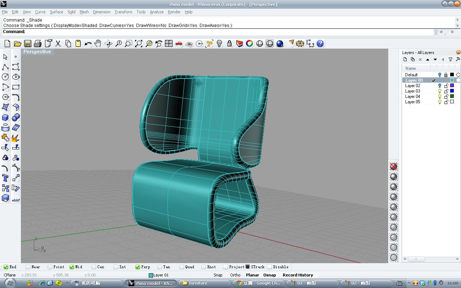The width and height of the screenshot is (461, 288).
Task: Click the new layer icon in Layers panel
Action: [405, 60]
